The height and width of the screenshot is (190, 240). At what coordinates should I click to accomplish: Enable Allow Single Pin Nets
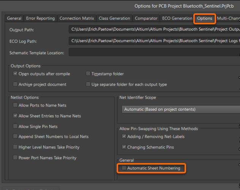(x=16, y=126)
